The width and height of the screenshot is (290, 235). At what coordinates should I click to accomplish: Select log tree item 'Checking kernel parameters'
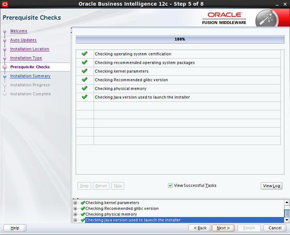(x=112, y=203)
